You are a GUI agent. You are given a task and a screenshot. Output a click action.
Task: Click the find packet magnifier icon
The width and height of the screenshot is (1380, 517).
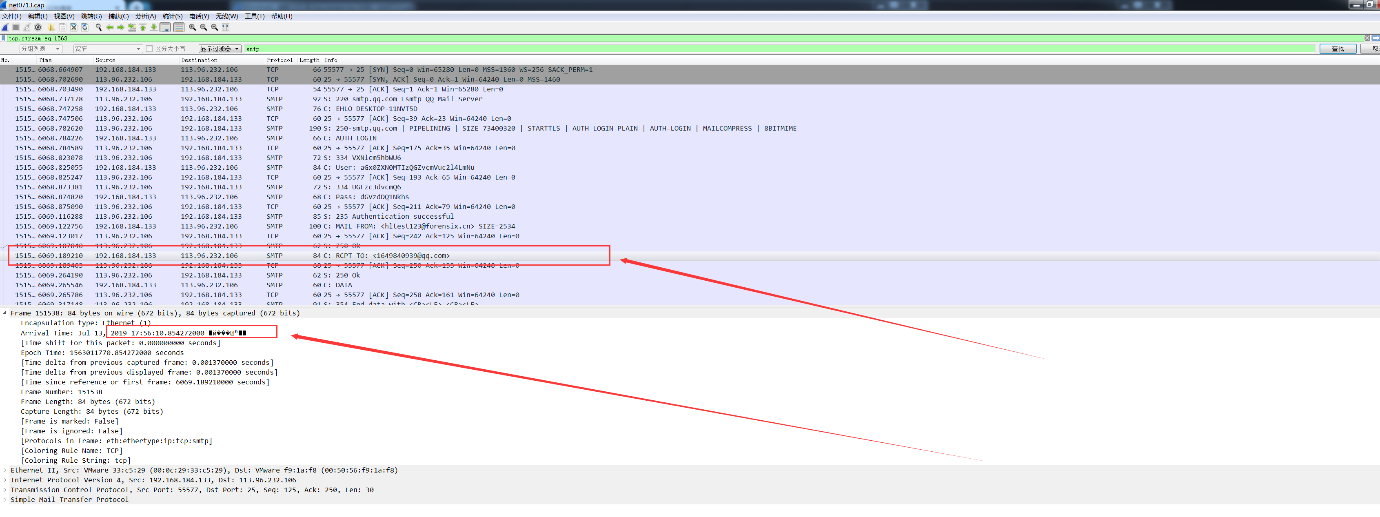pyautogui.click(x=99, y=27)
